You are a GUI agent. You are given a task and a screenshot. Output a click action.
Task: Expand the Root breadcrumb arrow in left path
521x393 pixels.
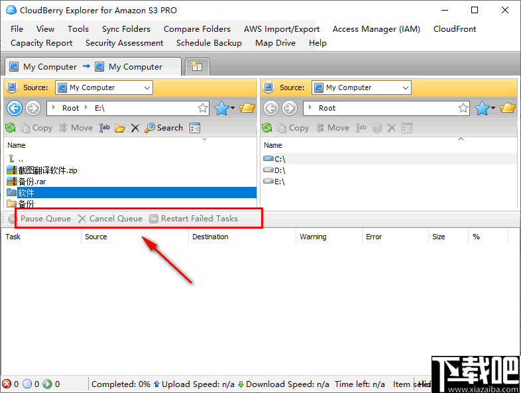54,107
